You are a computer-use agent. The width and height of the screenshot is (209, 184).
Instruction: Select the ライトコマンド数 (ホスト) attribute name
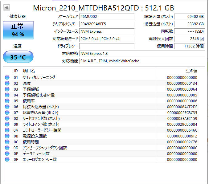(x=41, y=125)
